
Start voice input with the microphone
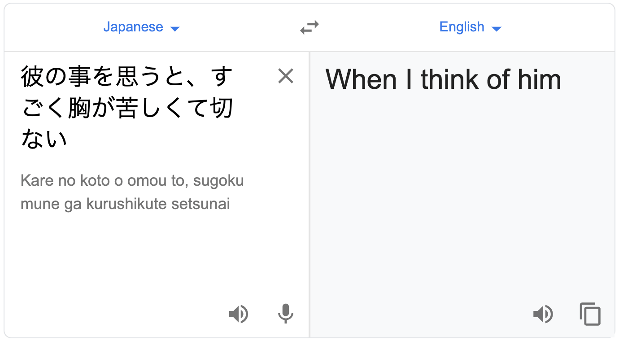point(285,314)
